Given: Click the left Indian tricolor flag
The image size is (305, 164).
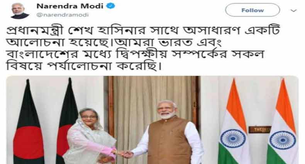Looking at the screenshot, I should point(233,124).
